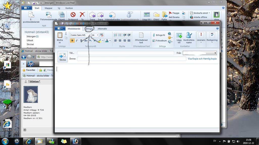Click the Lägg till contact icon
Screen dimensions: 259x145
click(x=179, y=35)
